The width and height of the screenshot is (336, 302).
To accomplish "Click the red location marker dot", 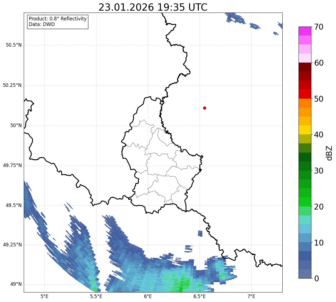I will 205,108.
